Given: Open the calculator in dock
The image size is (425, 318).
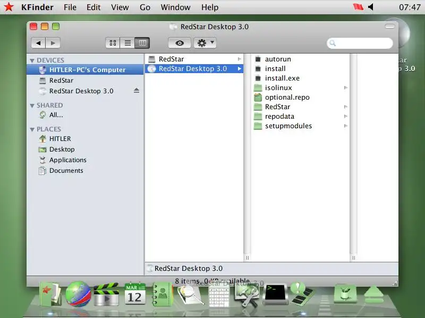Looking at the screenshot, I should [219, 295].
